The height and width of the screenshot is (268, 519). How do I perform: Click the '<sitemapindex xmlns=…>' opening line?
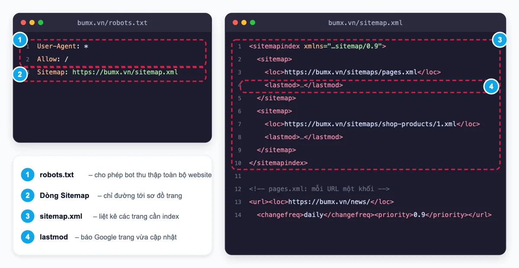click(x=317, y=46)
